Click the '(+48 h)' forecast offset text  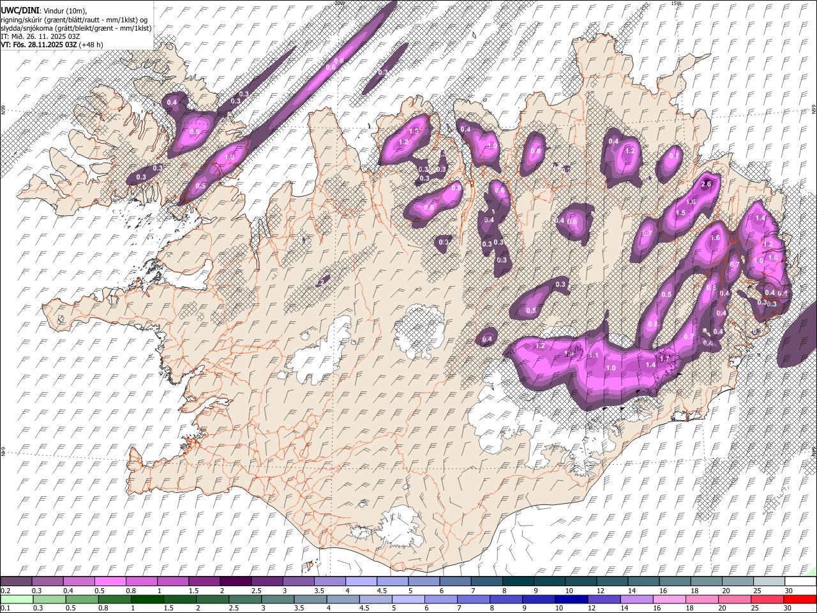pyautogui.click(x=91, y=45)
